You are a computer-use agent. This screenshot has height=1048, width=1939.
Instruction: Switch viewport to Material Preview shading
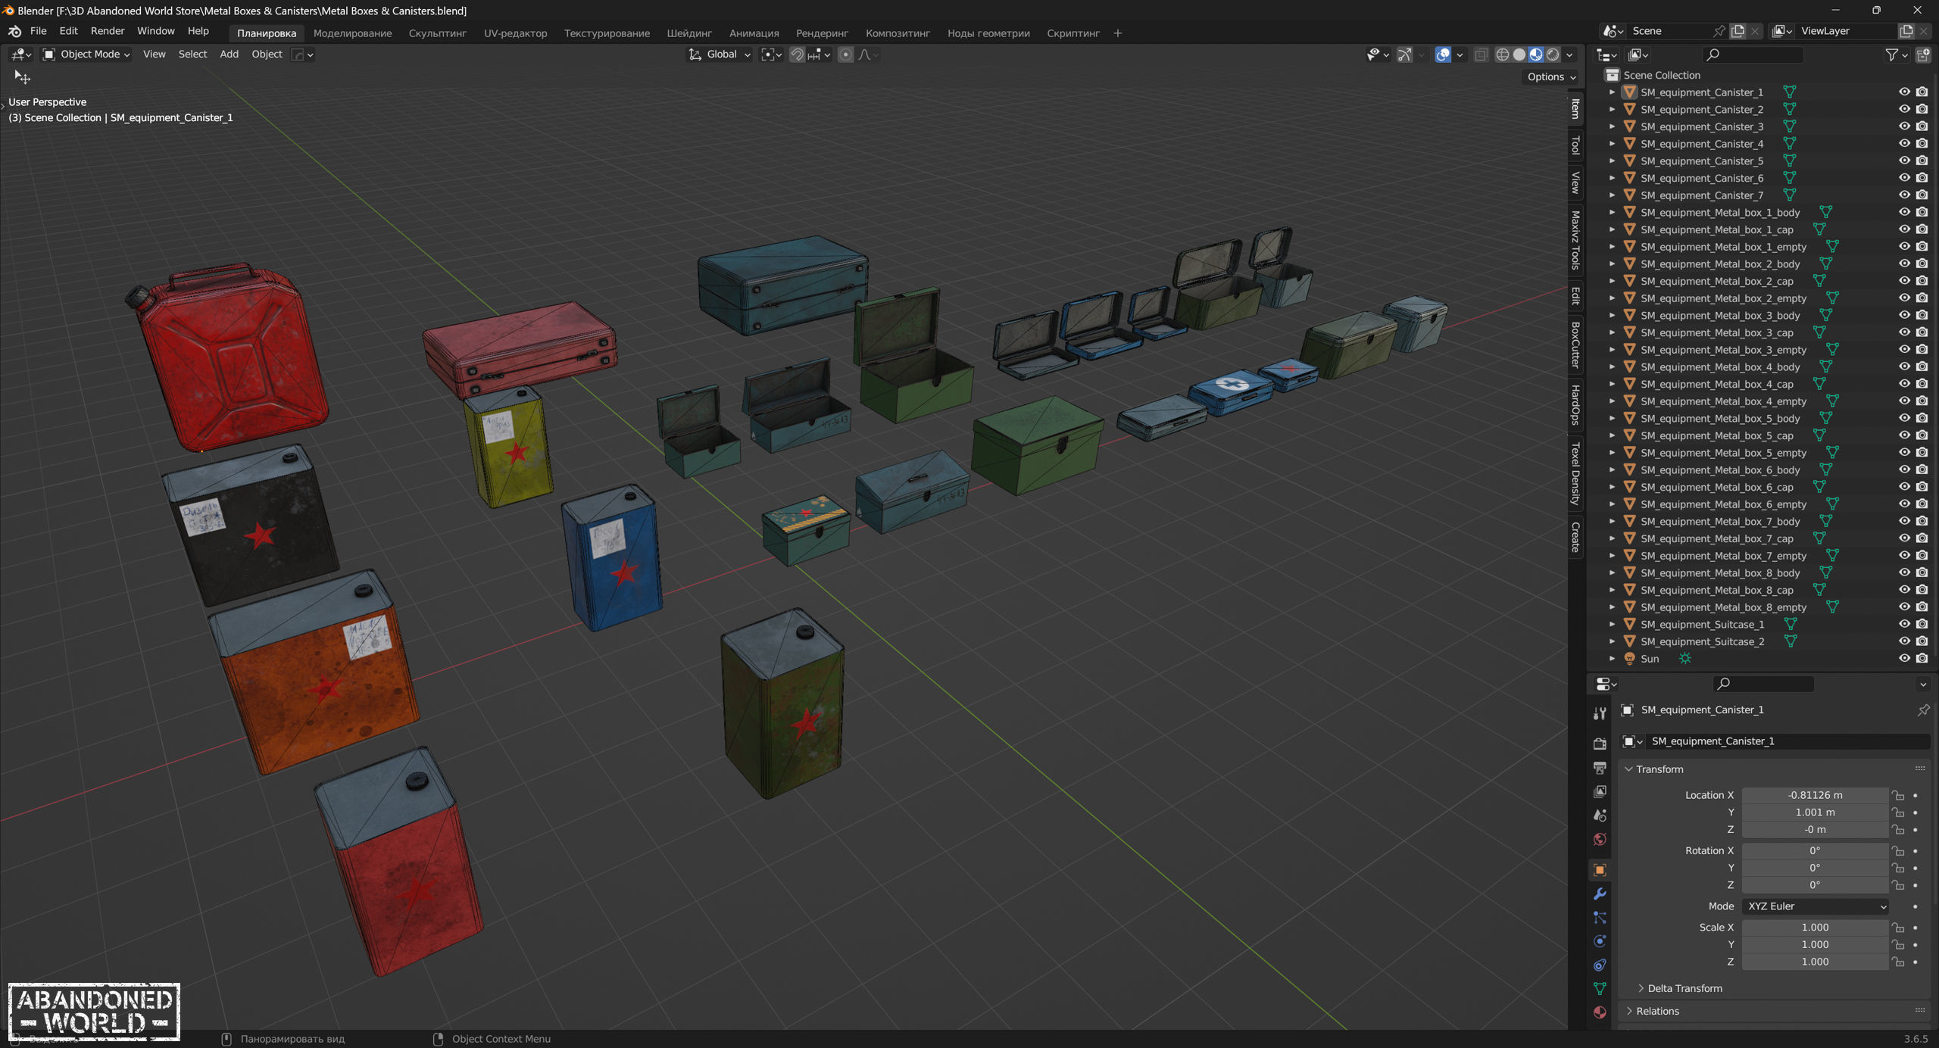tap(1536, 55)
